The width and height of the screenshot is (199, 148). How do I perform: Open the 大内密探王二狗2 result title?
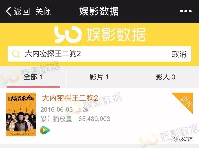pyautogui.click(x=70, y=98)
